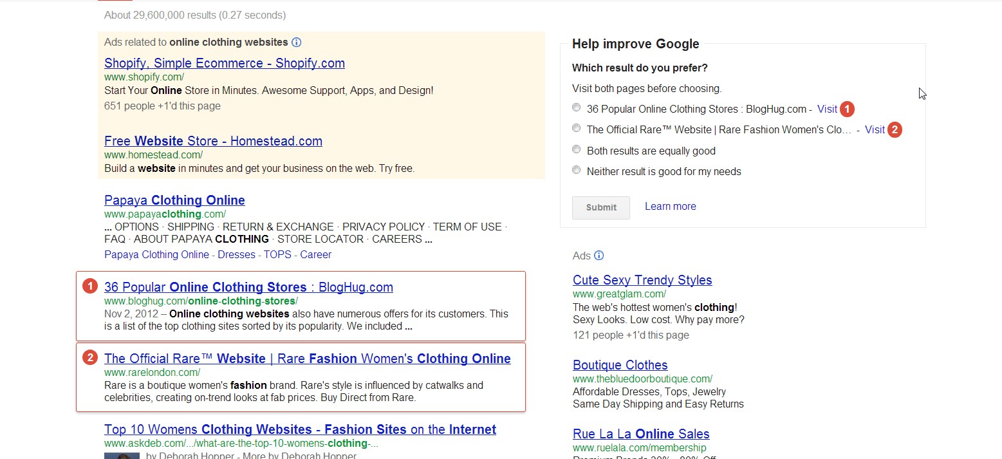This screenshot has height=459, width=1002.
Task: Click Visit link for Rare Website result
Action: click(875, 129)
